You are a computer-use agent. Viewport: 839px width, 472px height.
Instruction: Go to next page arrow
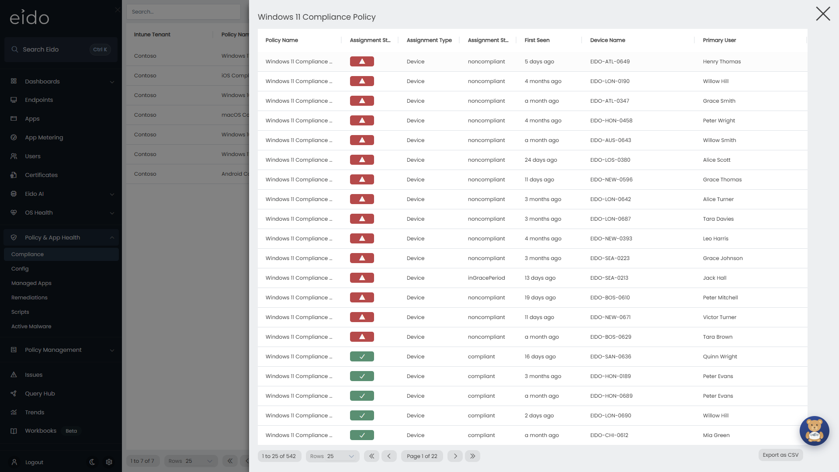click(x=455, y=456)
